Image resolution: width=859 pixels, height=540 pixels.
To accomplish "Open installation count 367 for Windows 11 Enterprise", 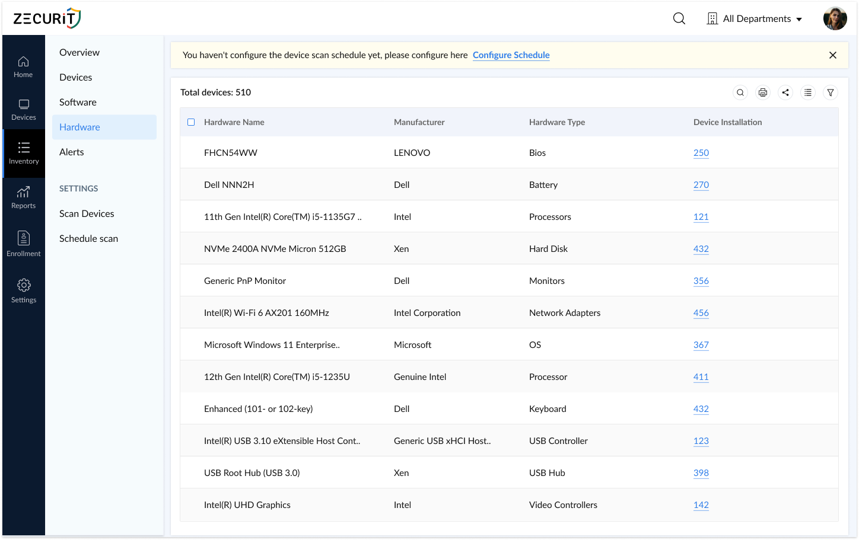I will coord(701,345).
